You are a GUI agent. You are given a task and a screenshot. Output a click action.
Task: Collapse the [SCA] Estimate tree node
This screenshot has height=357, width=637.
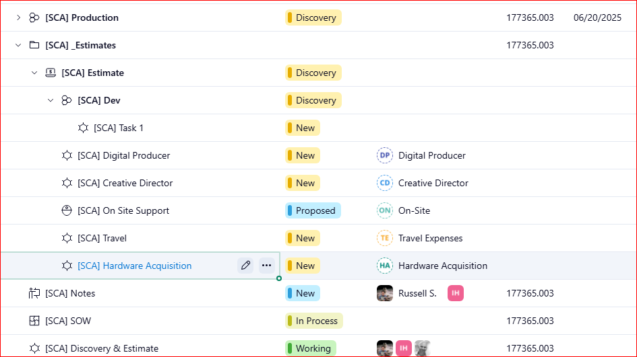pyautogui.click(x=34, y=73)
